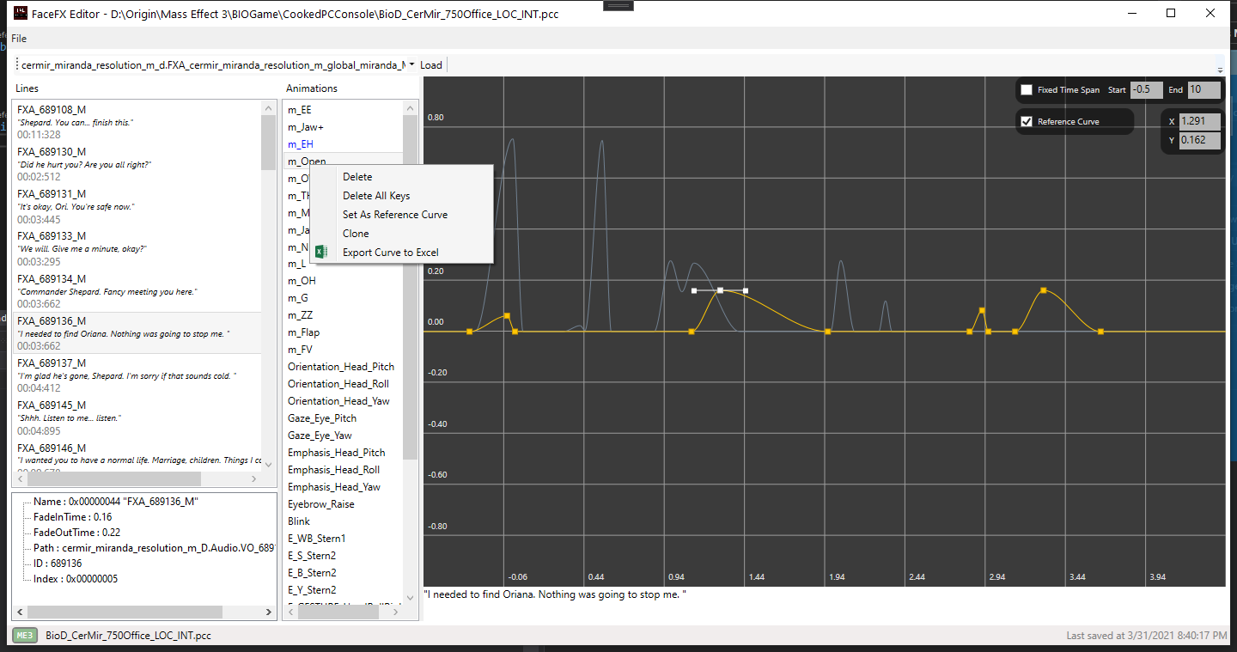The image size is (1237, 652).
Task: Enable the Fixed Time Span checkbox
Action: coord(1027,89)
